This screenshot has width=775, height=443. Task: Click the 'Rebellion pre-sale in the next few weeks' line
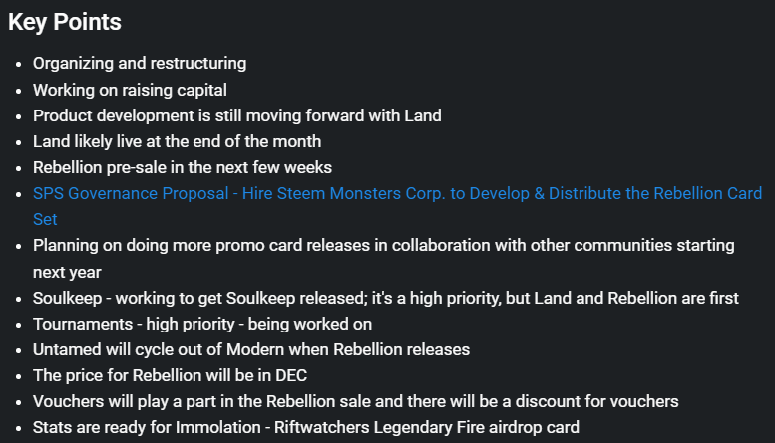[x=183, y=167]
